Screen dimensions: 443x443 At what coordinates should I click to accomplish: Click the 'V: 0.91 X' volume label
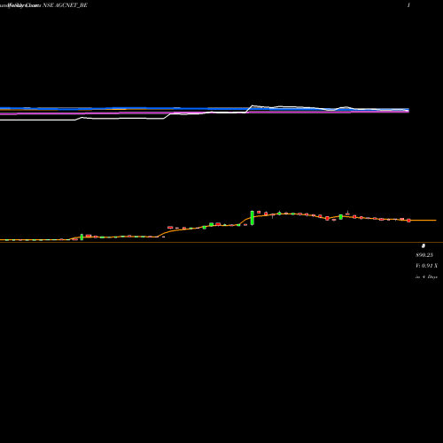[x=426, y=266]
